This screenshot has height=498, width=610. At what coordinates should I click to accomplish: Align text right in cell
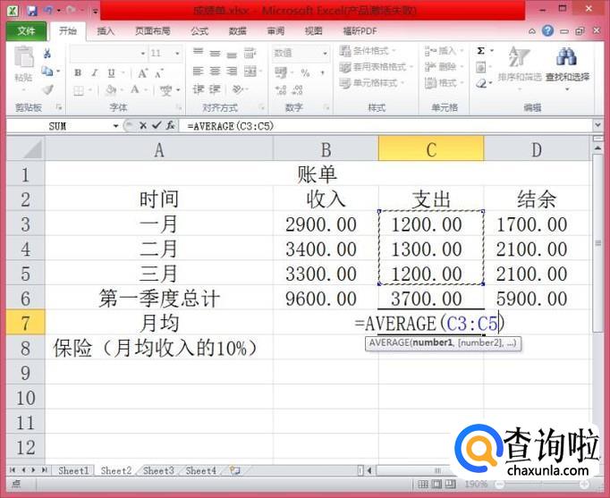click(x=232, y=72)
